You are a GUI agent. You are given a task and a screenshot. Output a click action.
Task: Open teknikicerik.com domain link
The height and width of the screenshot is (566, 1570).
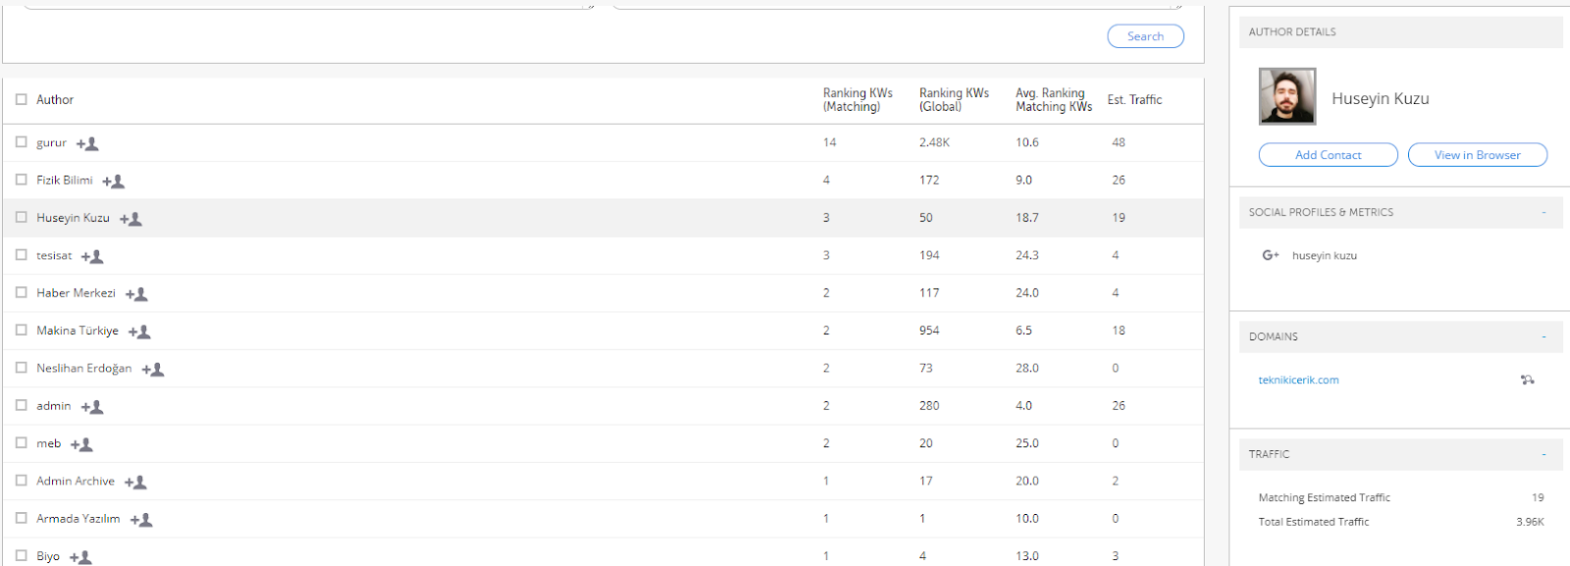click(x=1298, y=380)
